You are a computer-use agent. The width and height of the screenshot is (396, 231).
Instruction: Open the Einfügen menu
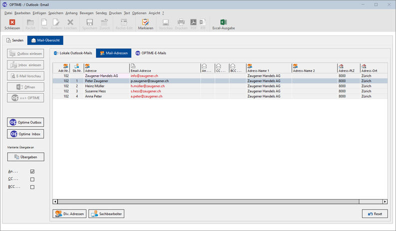[39, 13]
